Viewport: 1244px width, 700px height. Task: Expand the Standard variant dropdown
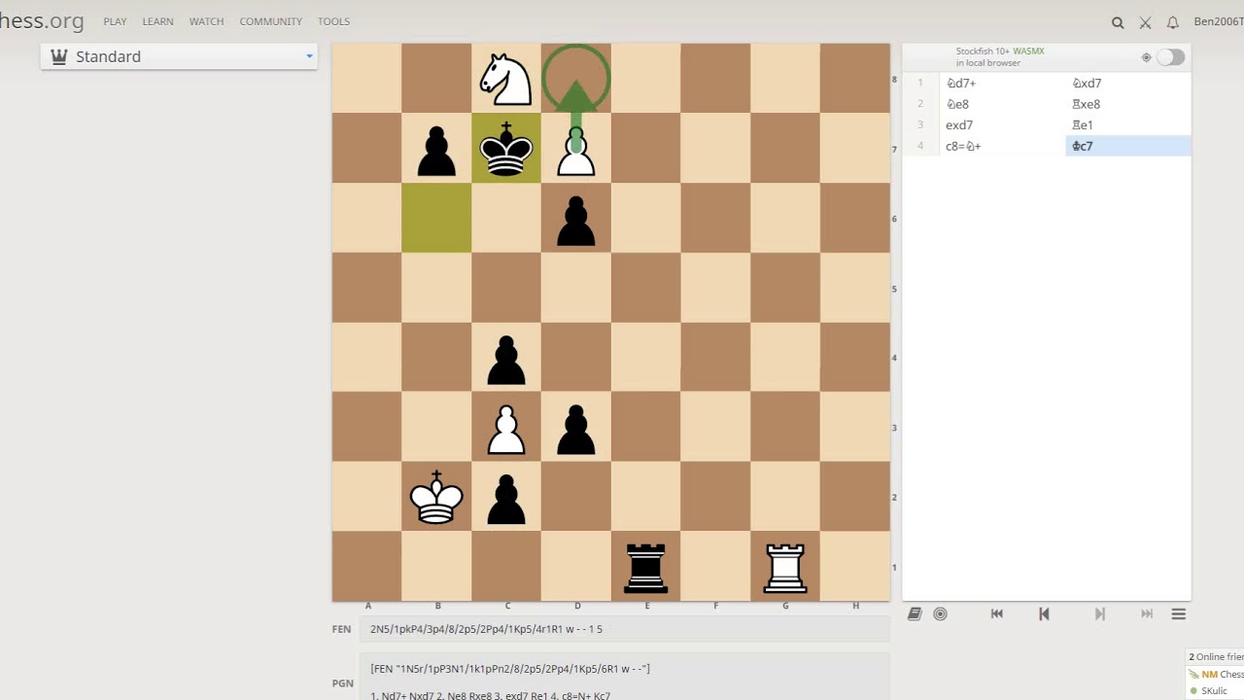pos(180,56)
